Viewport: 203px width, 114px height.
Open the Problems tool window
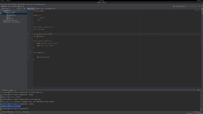11,112
